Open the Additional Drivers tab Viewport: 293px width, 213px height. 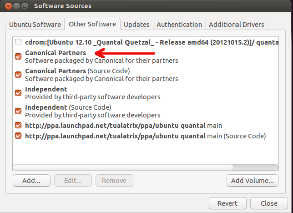coord(236,25)
